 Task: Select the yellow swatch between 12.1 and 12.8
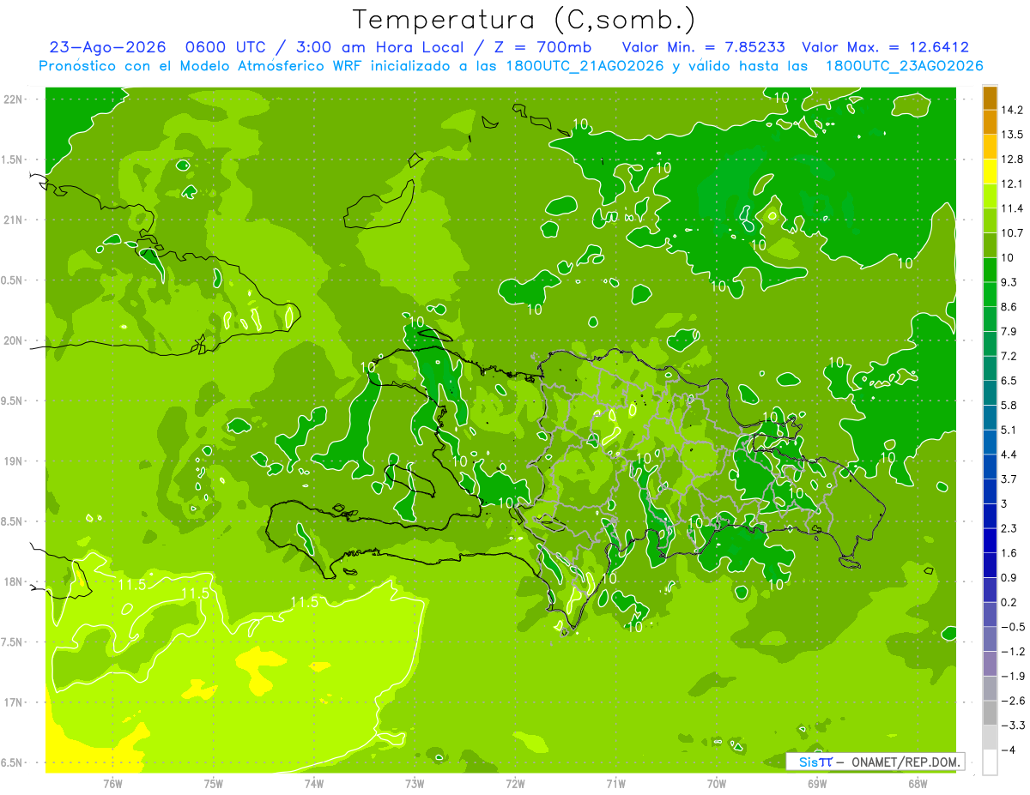point(990,172)
